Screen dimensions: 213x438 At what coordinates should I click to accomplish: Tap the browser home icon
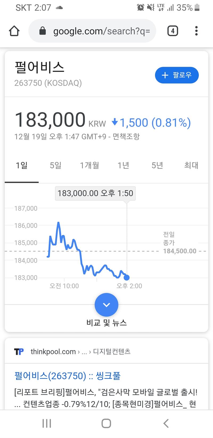(14, 31)
